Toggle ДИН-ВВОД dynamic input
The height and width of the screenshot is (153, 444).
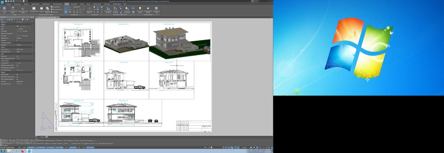point(73,147)
